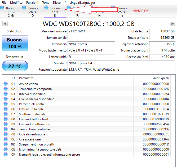The image size is (177, 167).
Task: Open the Funzioni menu
Action: point(32,2)
